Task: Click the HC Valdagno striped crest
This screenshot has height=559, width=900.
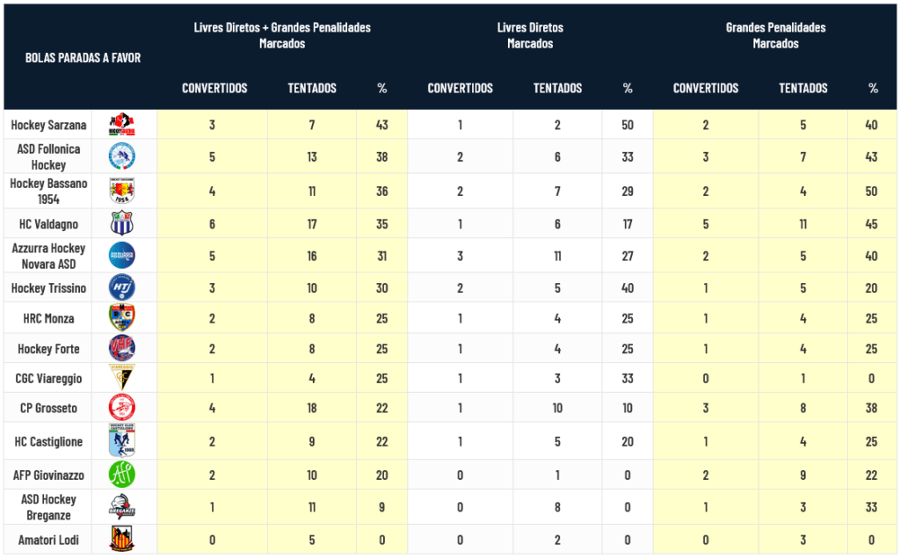Action: (x=122, y=224)
